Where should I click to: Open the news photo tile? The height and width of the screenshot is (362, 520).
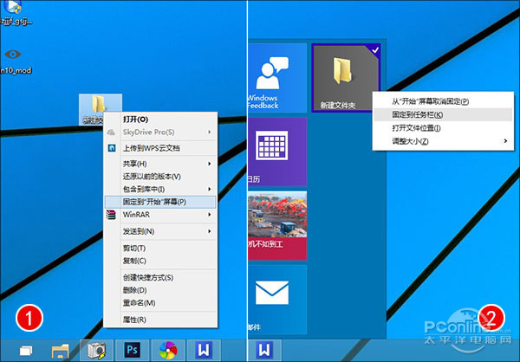click(277, 226)
